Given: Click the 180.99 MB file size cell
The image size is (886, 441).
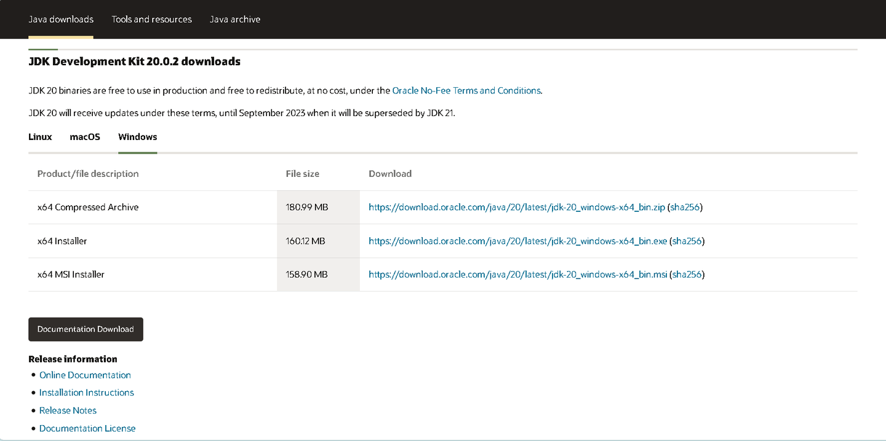Looking at the screenshot, I should 306,208.
